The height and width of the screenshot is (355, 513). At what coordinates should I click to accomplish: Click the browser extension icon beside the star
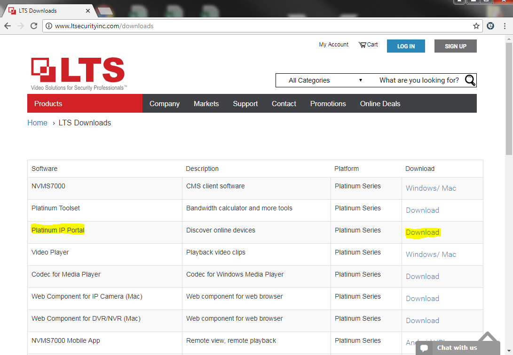coord(490,26)
